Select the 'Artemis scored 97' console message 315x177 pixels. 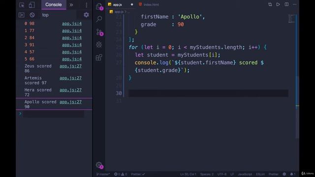point(35,80)
